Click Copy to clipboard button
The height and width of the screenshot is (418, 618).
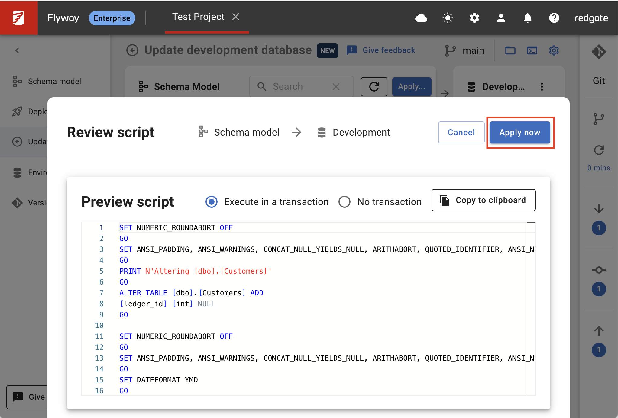pyautogui.click(x=484, y=200)
